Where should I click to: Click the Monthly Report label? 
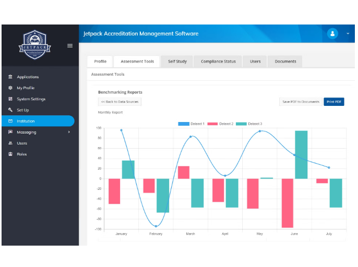pyautogui.click(x=110, y=112)
